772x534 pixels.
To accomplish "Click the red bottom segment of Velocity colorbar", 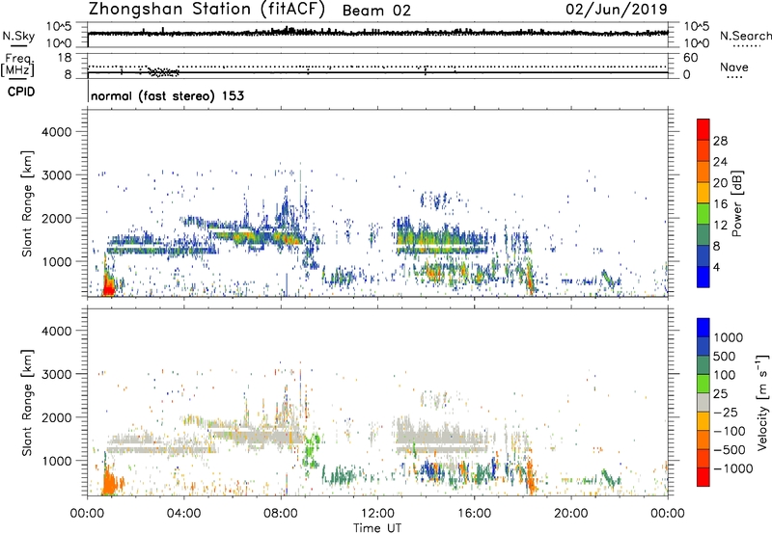I will (x=703, y=477).
